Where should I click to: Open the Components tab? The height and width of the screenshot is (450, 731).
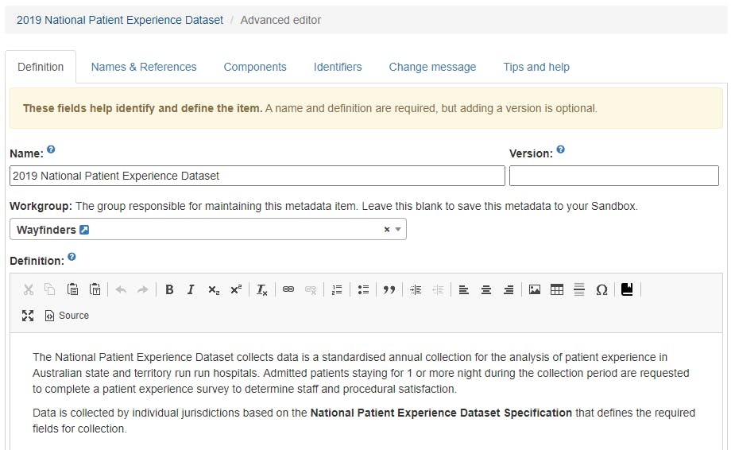(255, 67)
